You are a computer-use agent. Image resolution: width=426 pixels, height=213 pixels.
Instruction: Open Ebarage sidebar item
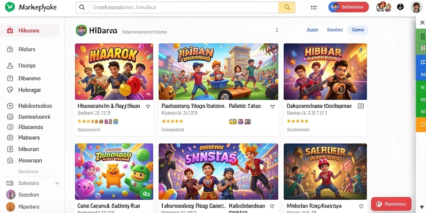pyautogui.click(x=27, y=65)
